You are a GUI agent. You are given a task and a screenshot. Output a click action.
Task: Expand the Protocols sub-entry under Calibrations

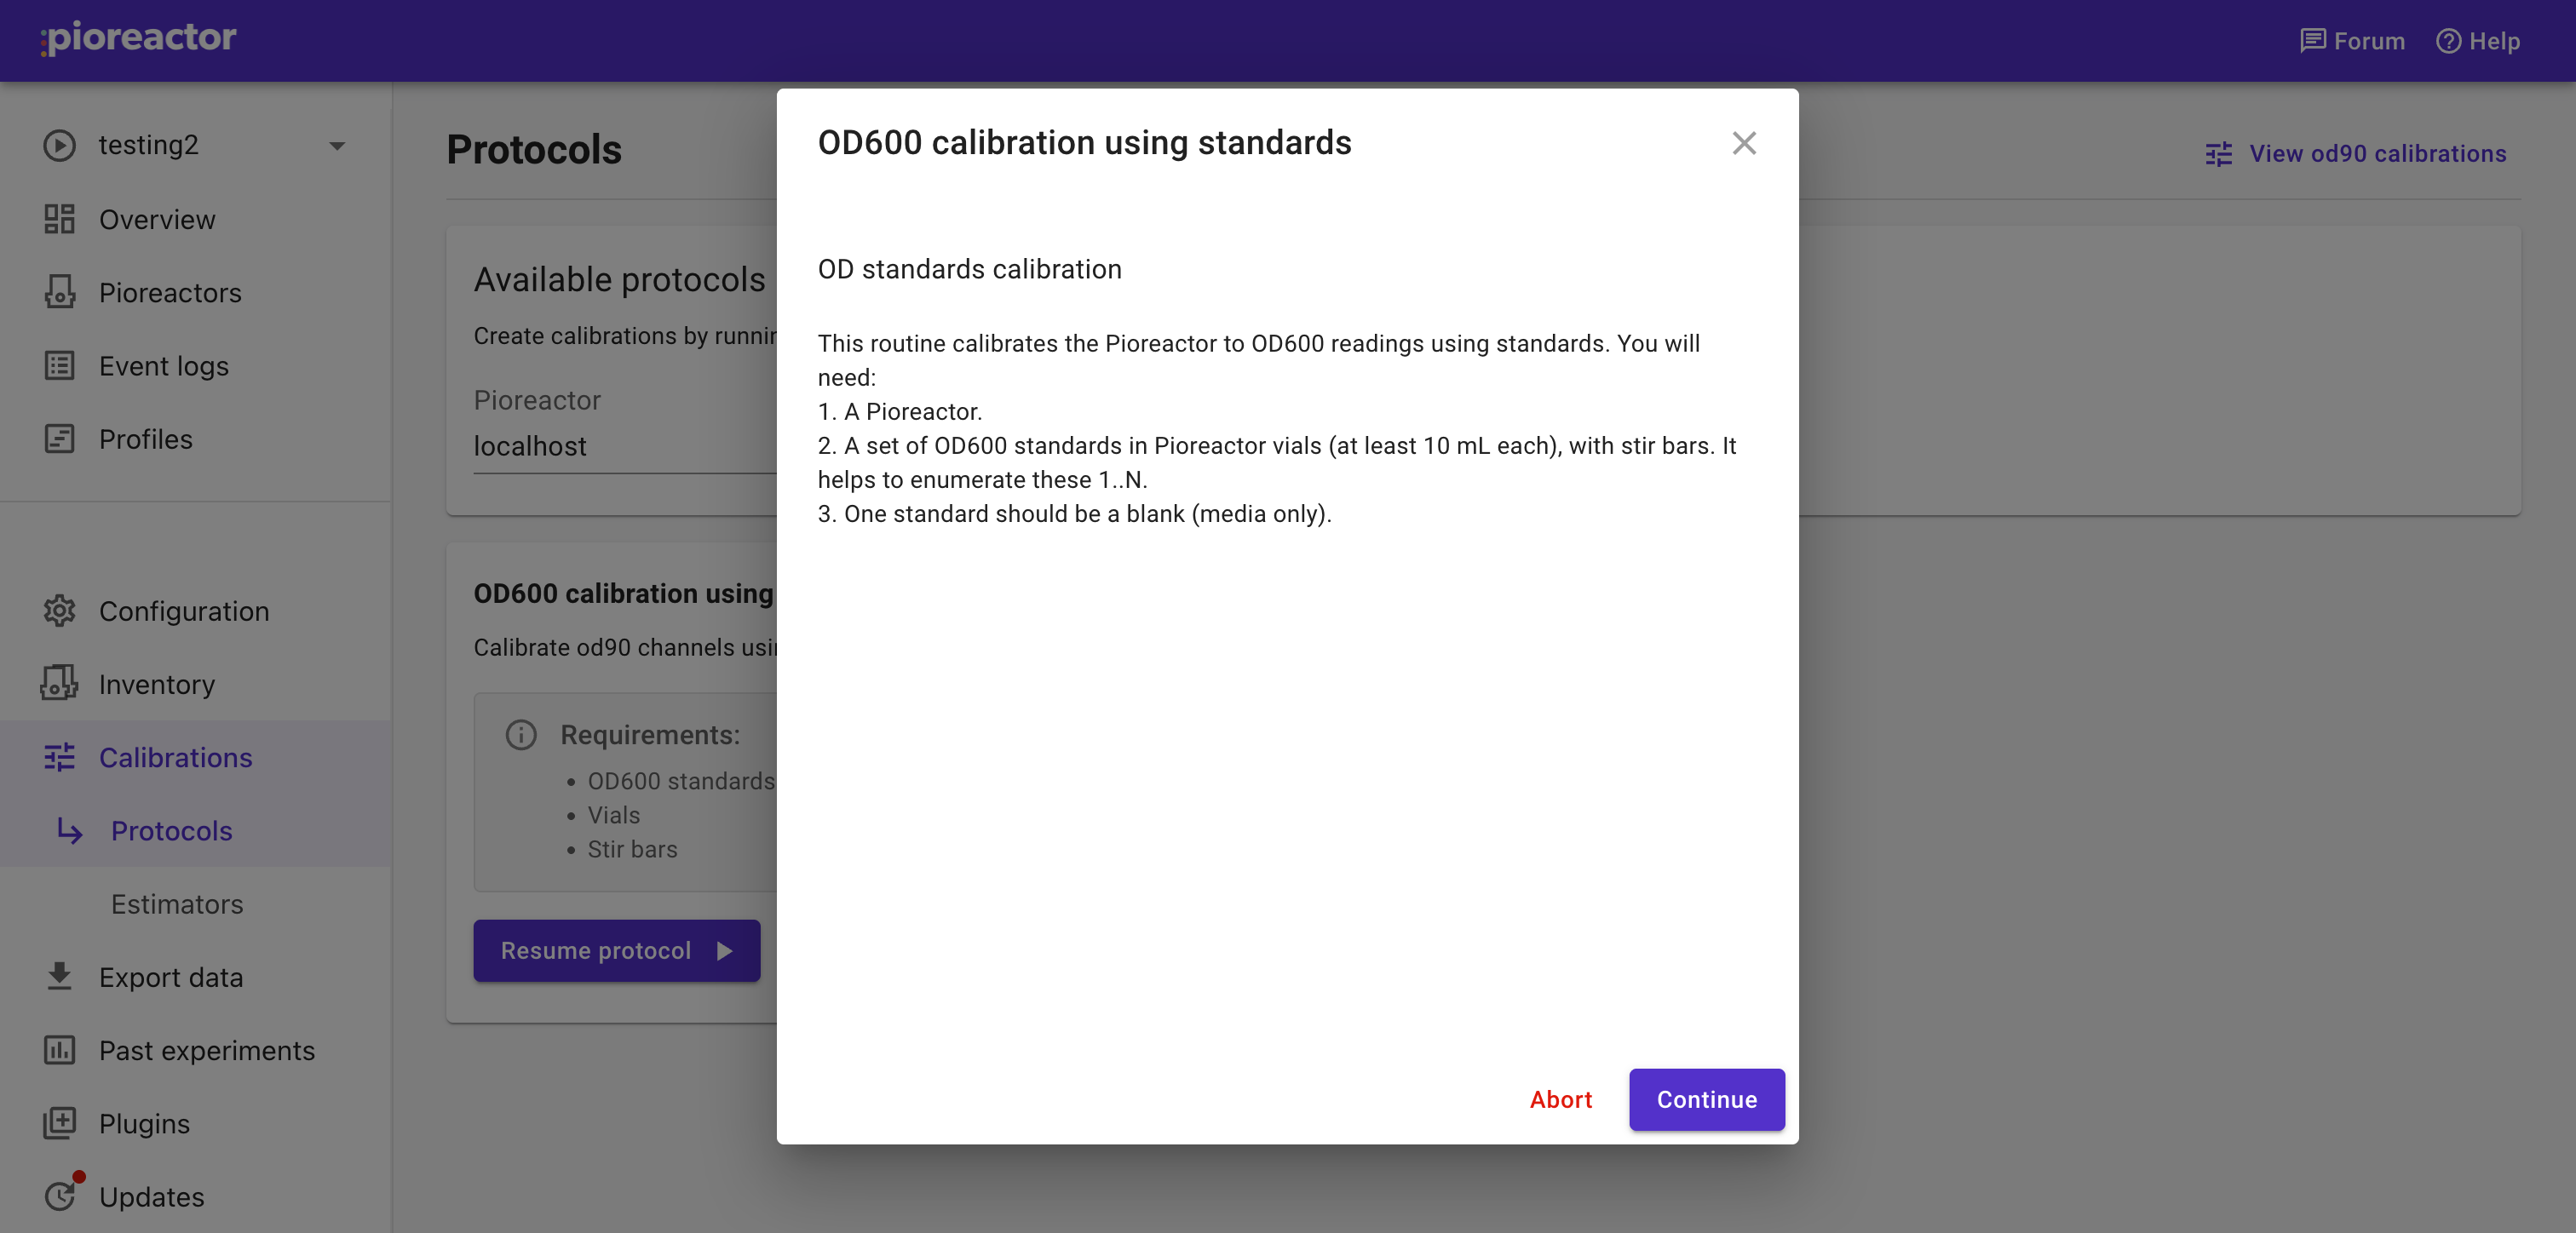171,831
